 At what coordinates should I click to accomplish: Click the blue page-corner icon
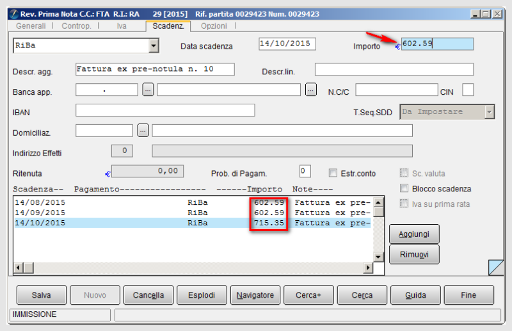[x=496, y=268]
